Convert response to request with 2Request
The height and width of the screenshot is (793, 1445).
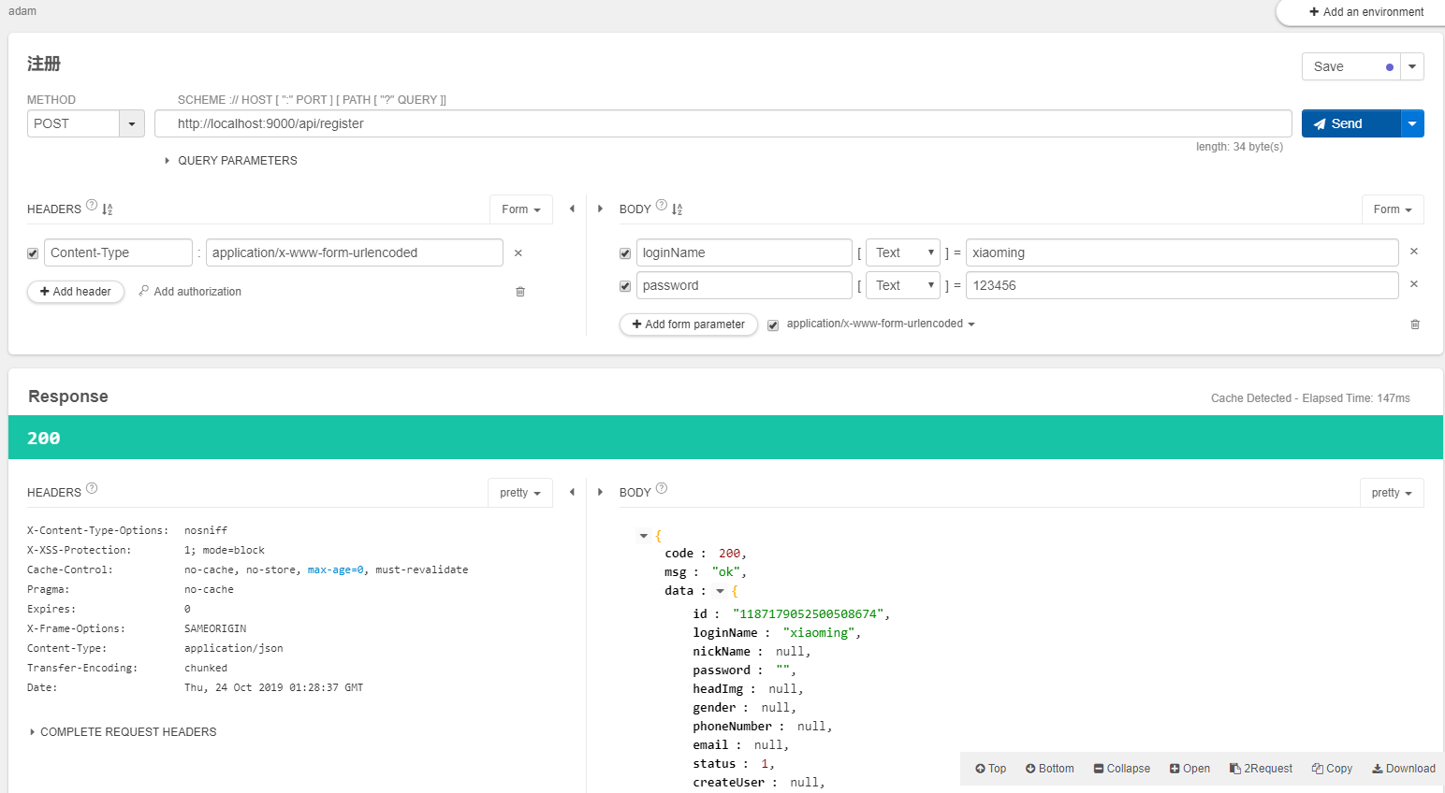click(x=1261, y=769)
